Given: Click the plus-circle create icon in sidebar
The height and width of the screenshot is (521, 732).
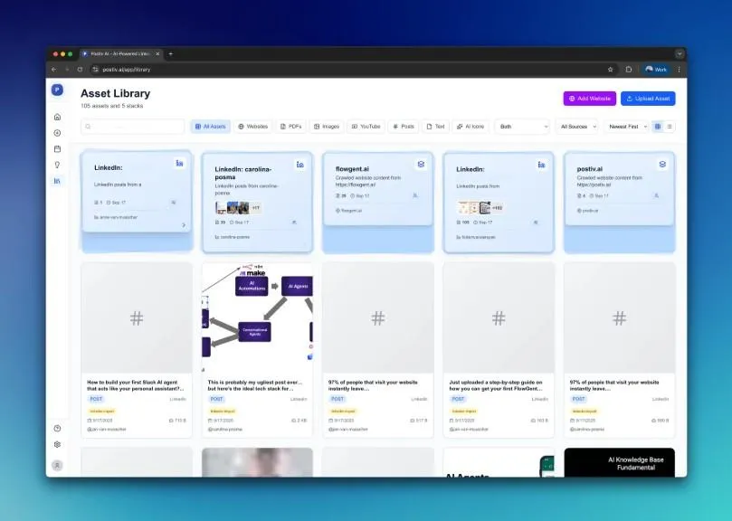Looking at the screenshot, I should pos(57,133).
